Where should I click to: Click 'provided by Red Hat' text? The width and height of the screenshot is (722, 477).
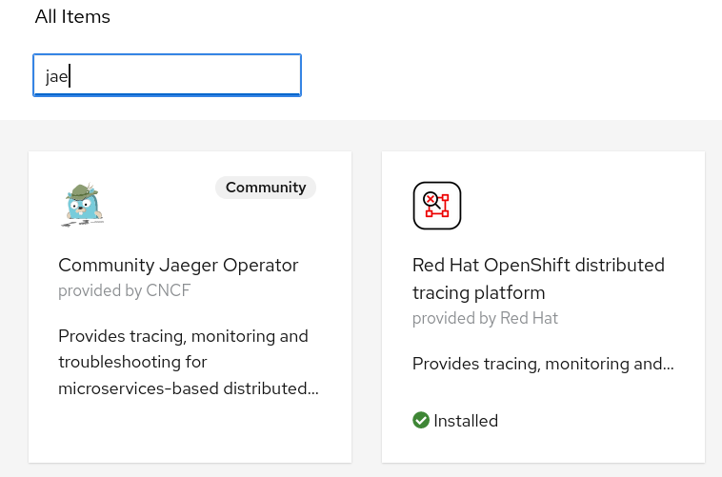coord(485,318)
